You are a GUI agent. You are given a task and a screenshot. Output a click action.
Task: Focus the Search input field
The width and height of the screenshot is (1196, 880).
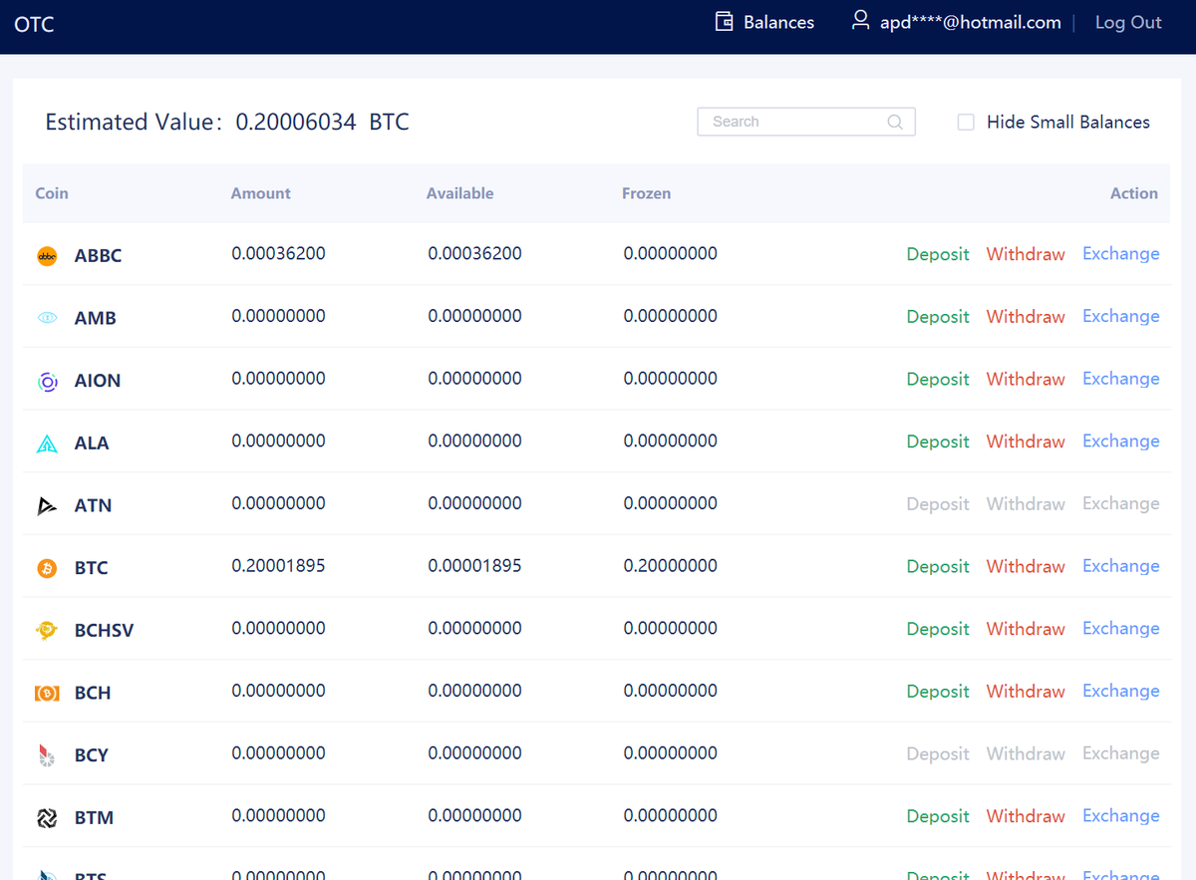click(x=806, y=122)
